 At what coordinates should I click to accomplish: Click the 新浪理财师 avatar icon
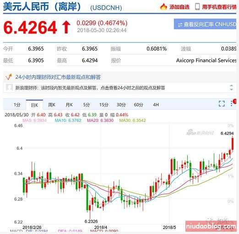click(9, 87)
